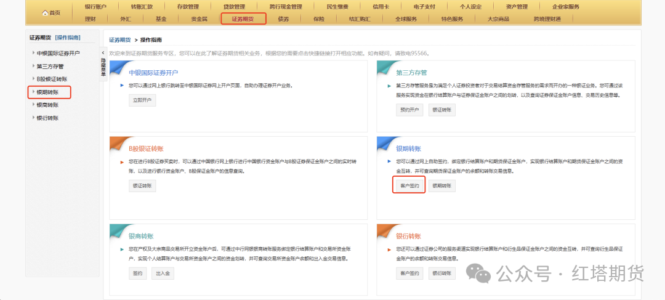The image size is (665, 300).
Task: Expand 银衍转账 sidebar arrow
Action: [x=33, y=118]
